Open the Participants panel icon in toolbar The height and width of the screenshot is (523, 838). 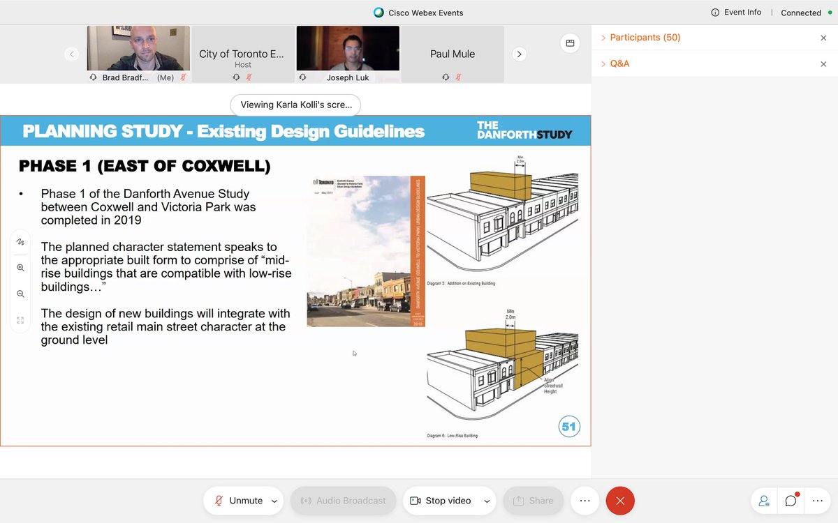coord(764,501)
